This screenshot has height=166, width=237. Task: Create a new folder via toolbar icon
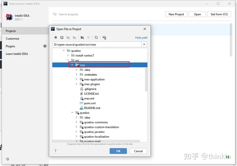click(x=82, y=37)
